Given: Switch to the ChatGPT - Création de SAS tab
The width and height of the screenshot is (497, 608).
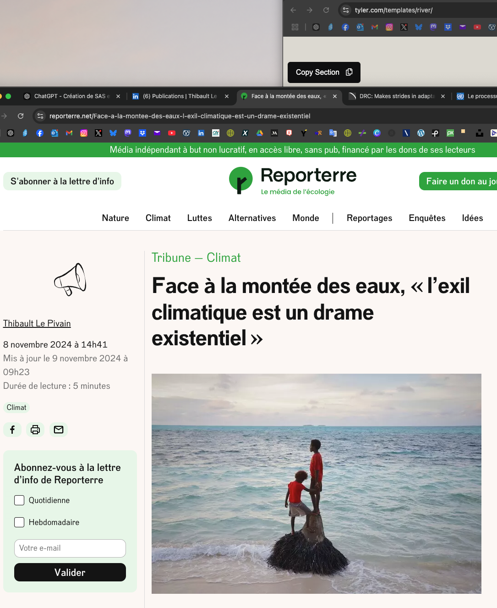Looking at the screenshot, I should (71, 96).
